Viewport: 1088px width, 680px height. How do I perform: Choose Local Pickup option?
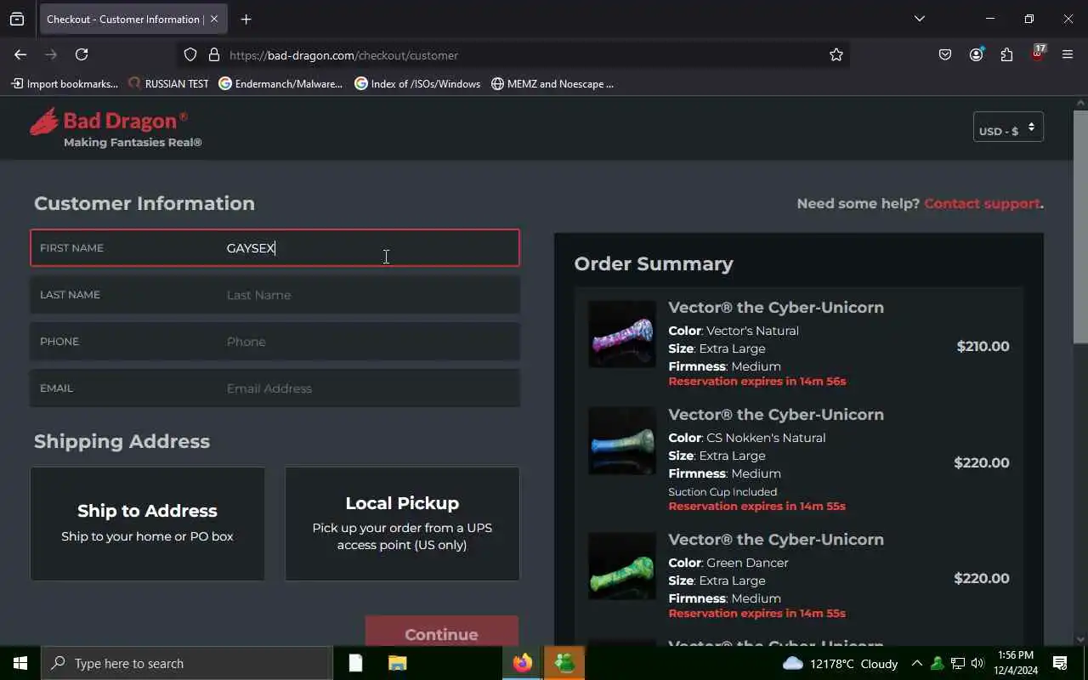coord(402,524)
